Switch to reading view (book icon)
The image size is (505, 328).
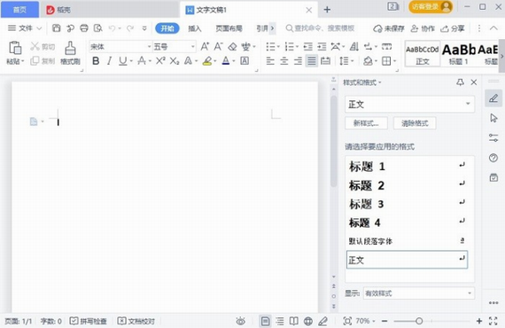coord(294,321)
